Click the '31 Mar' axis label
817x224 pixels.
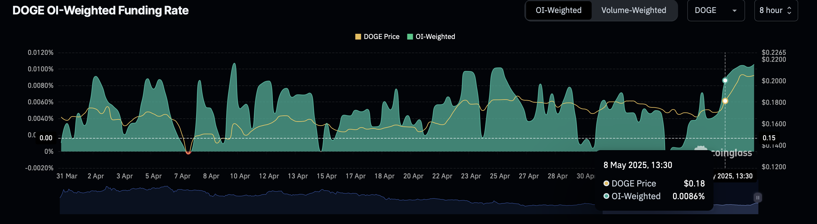(x=67, y=176)
